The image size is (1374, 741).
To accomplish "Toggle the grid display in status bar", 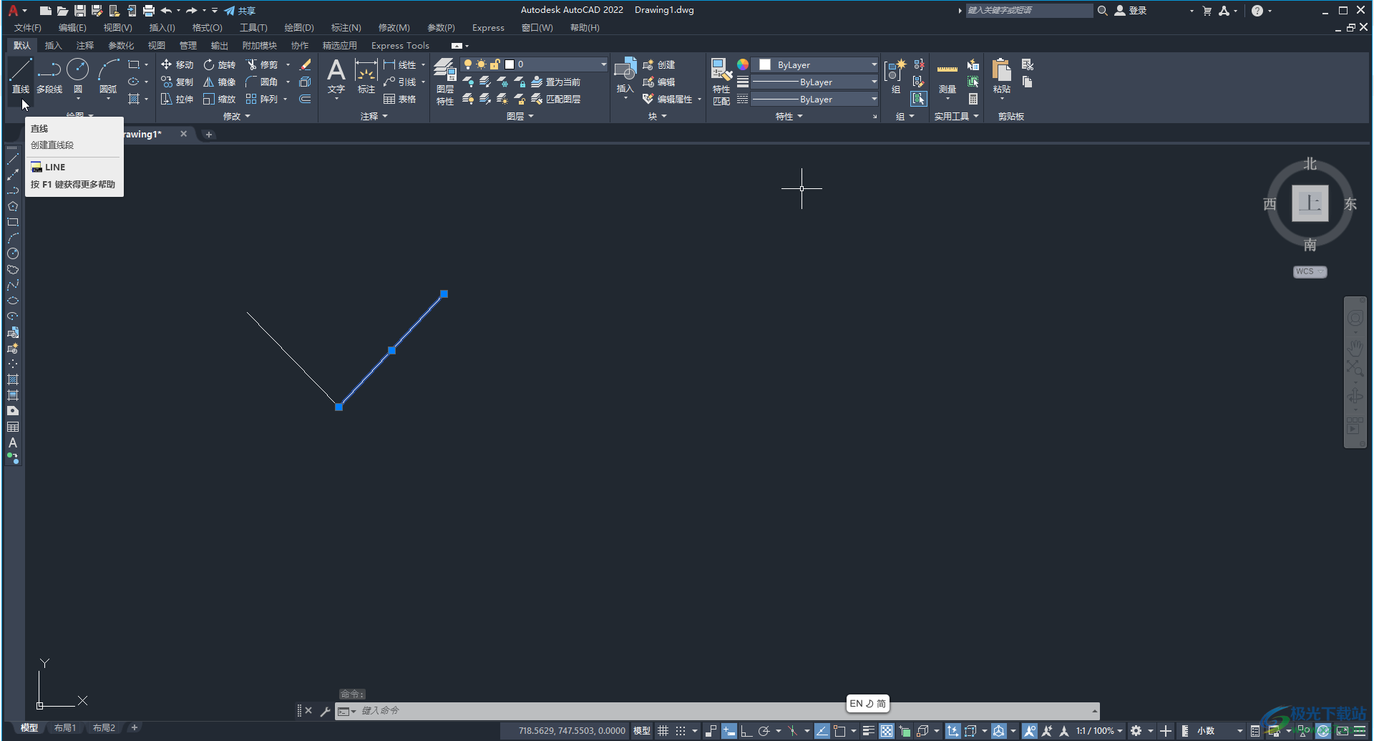I will pos(663,731).
